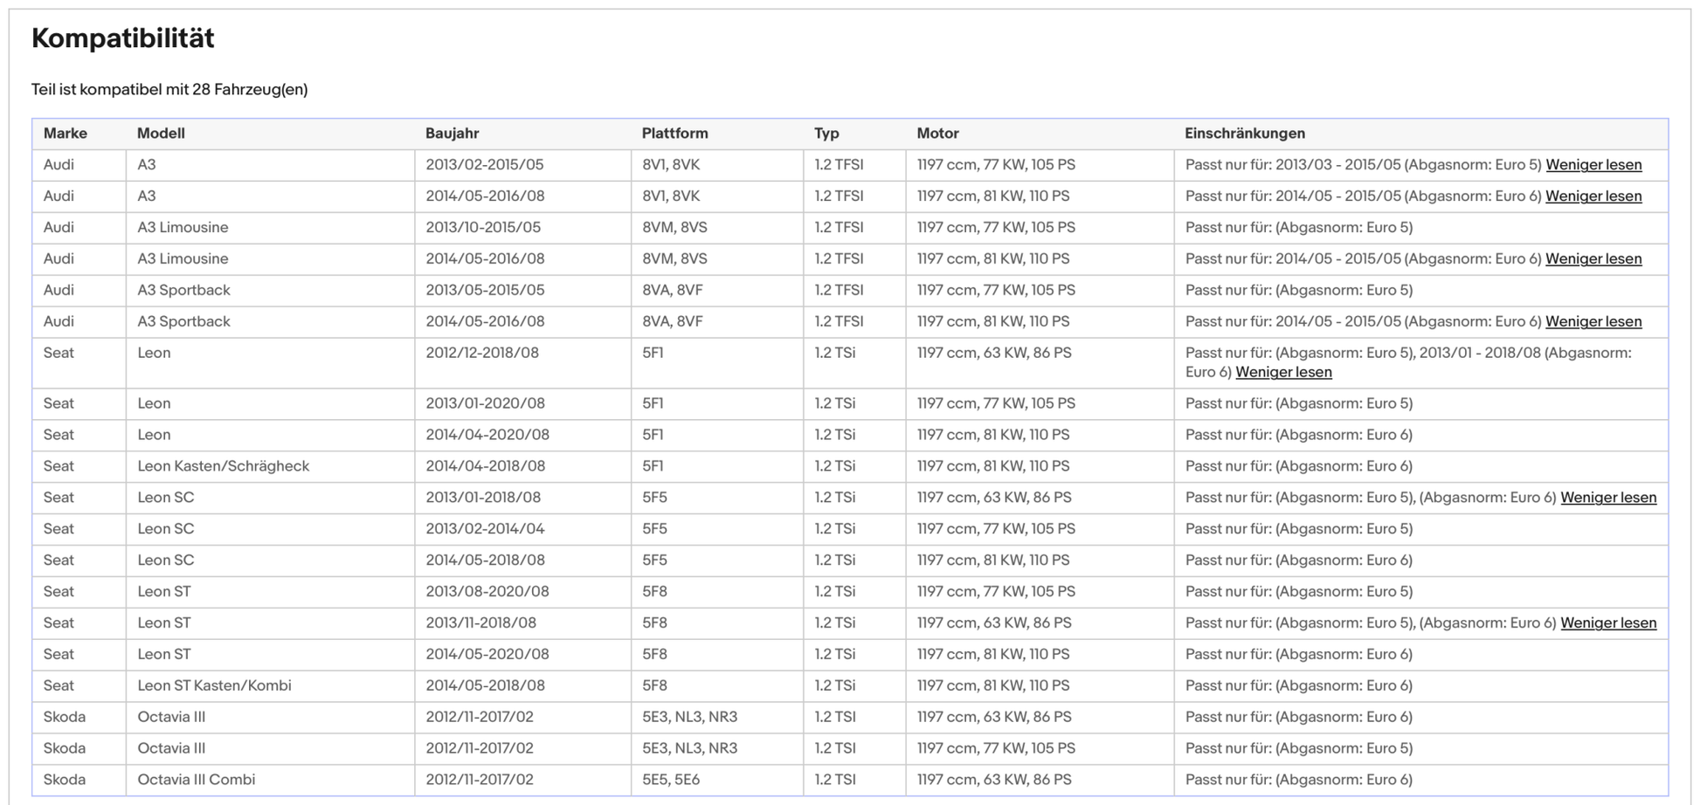Click the 'Octavia III Combi' model cell
Viewport: 1700px width, 805px height.
[x=196, y=780]
